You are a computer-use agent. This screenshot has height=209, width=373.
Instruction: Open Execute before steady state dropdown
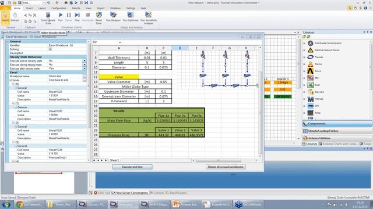point(85,60)
